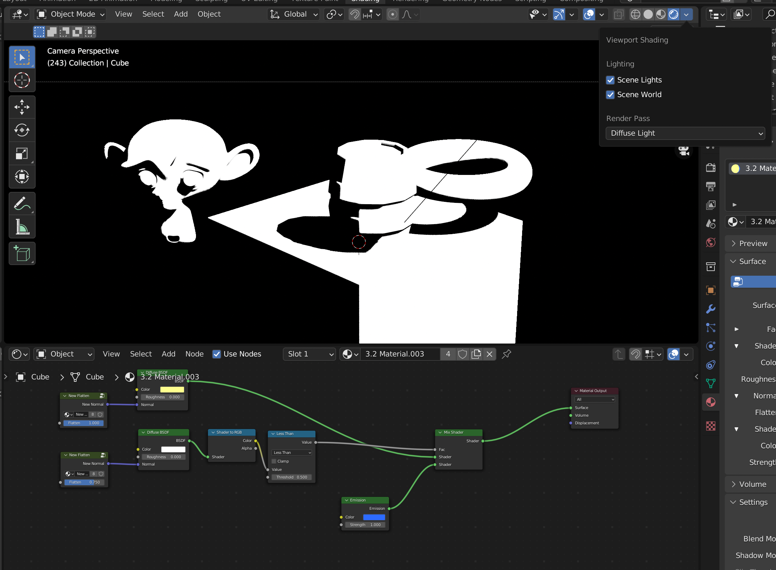This screenshot has width=776, height=570.
Task: Open the Texture properties checker tab
Action: point(710,426)
